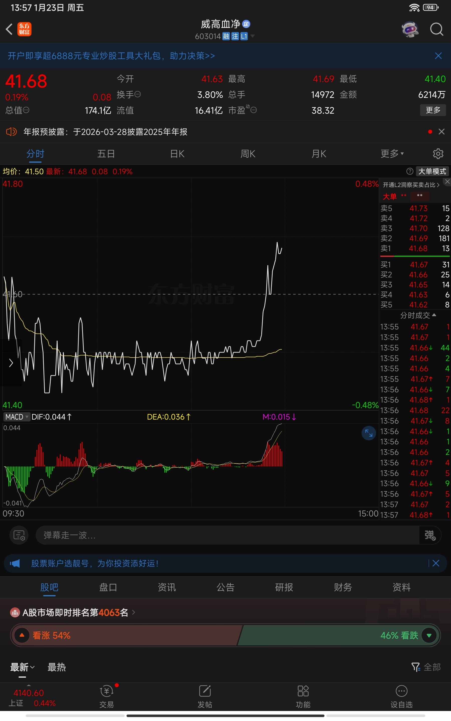Vote 看涨 bullish up arrow
The image size is (451, 721).
pos(22,635)
